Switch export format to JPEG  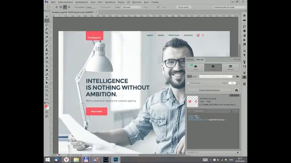coord(194,77)
